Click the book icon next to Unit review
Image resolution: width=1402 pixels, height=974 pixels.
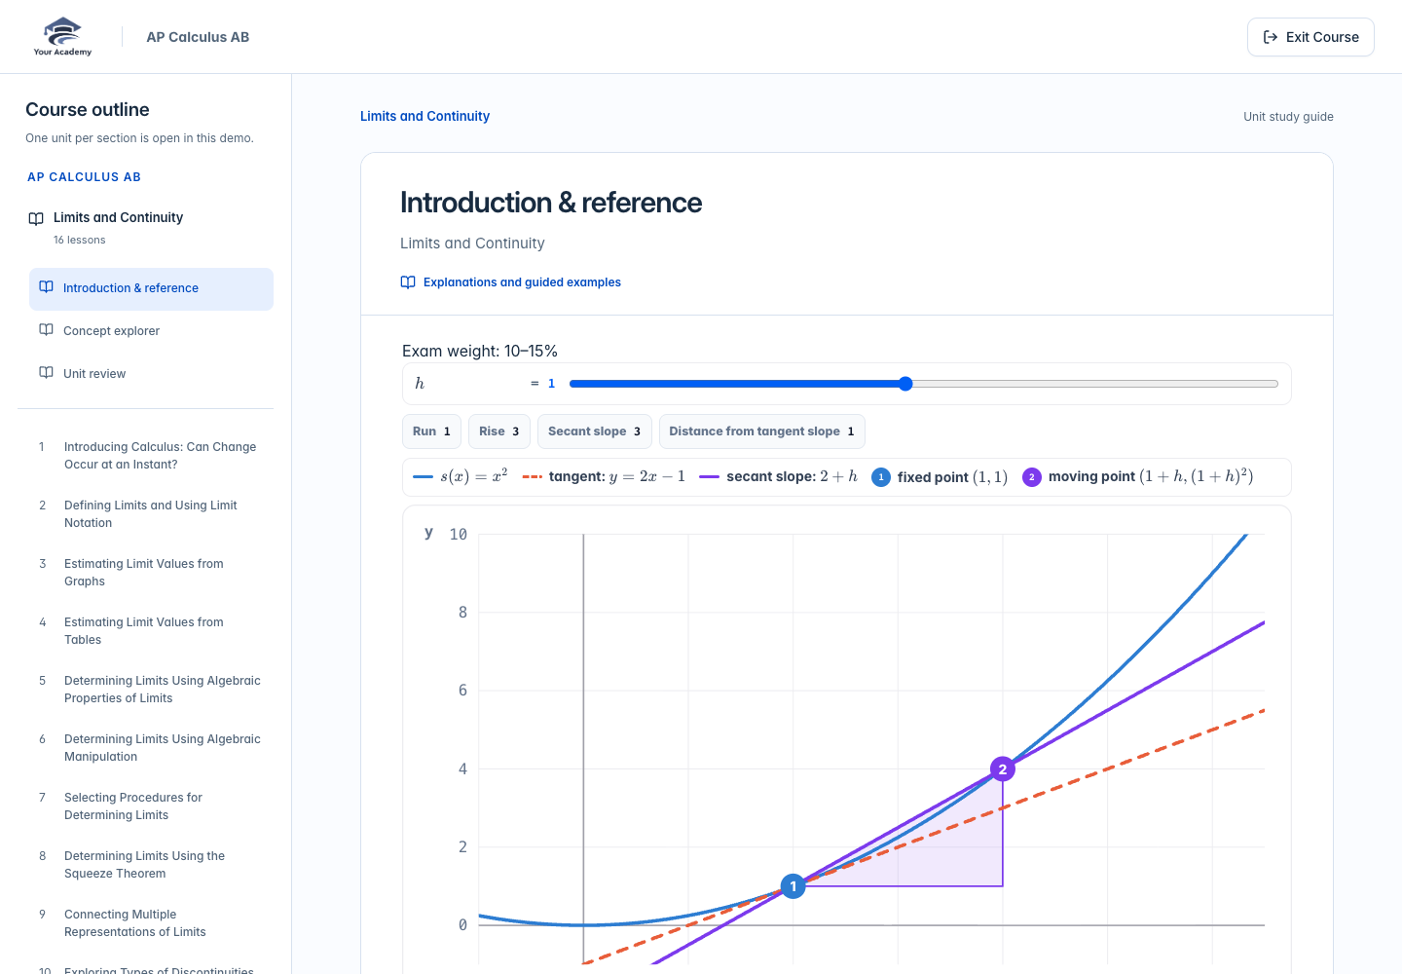click(x=46, y=373)
